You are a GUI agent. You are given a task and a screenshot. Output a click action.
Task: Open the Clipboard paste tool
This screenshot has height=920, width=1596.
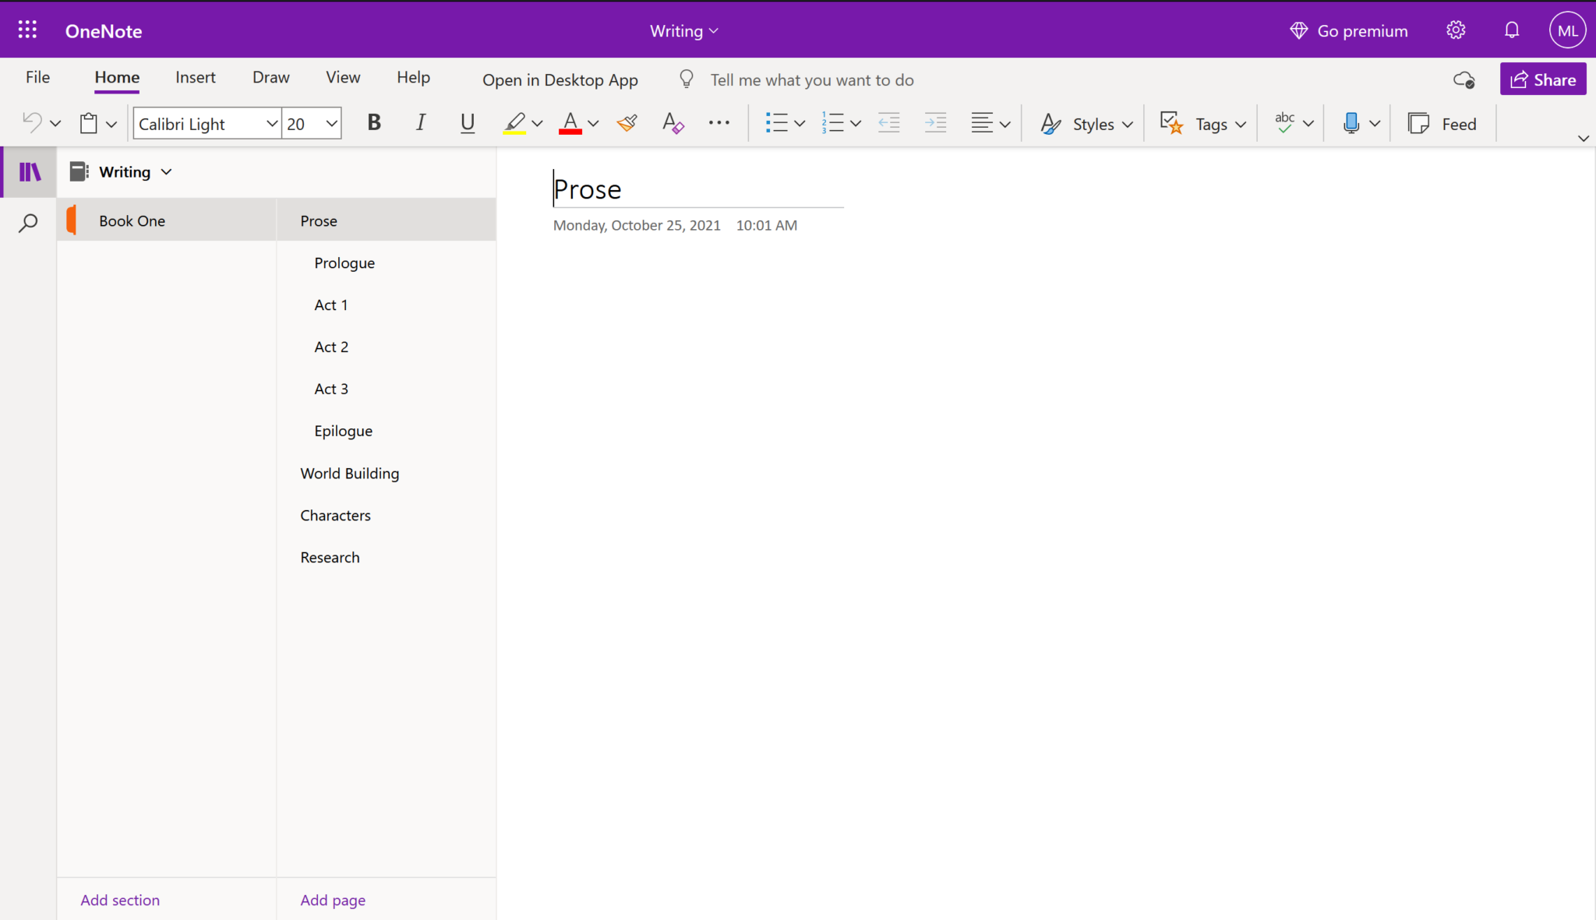coord(89,122)
